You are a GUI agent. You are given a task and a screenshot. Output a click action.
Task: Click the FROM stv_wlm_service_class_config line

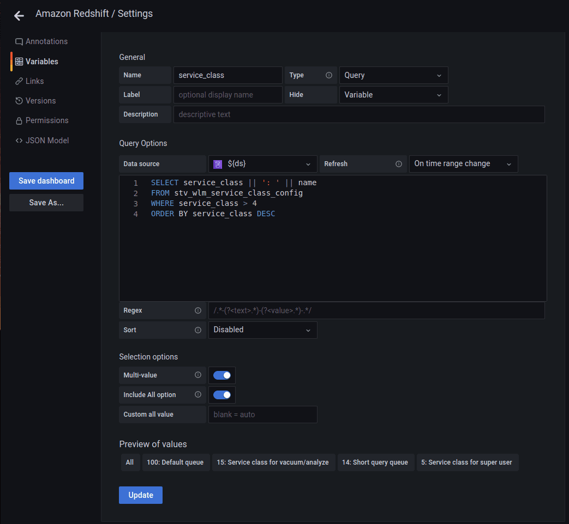(x=227, y=193)
